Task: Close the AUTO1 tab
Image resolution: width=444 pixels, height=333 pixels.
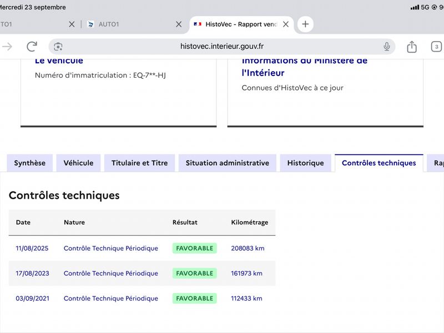Action: 179,24
